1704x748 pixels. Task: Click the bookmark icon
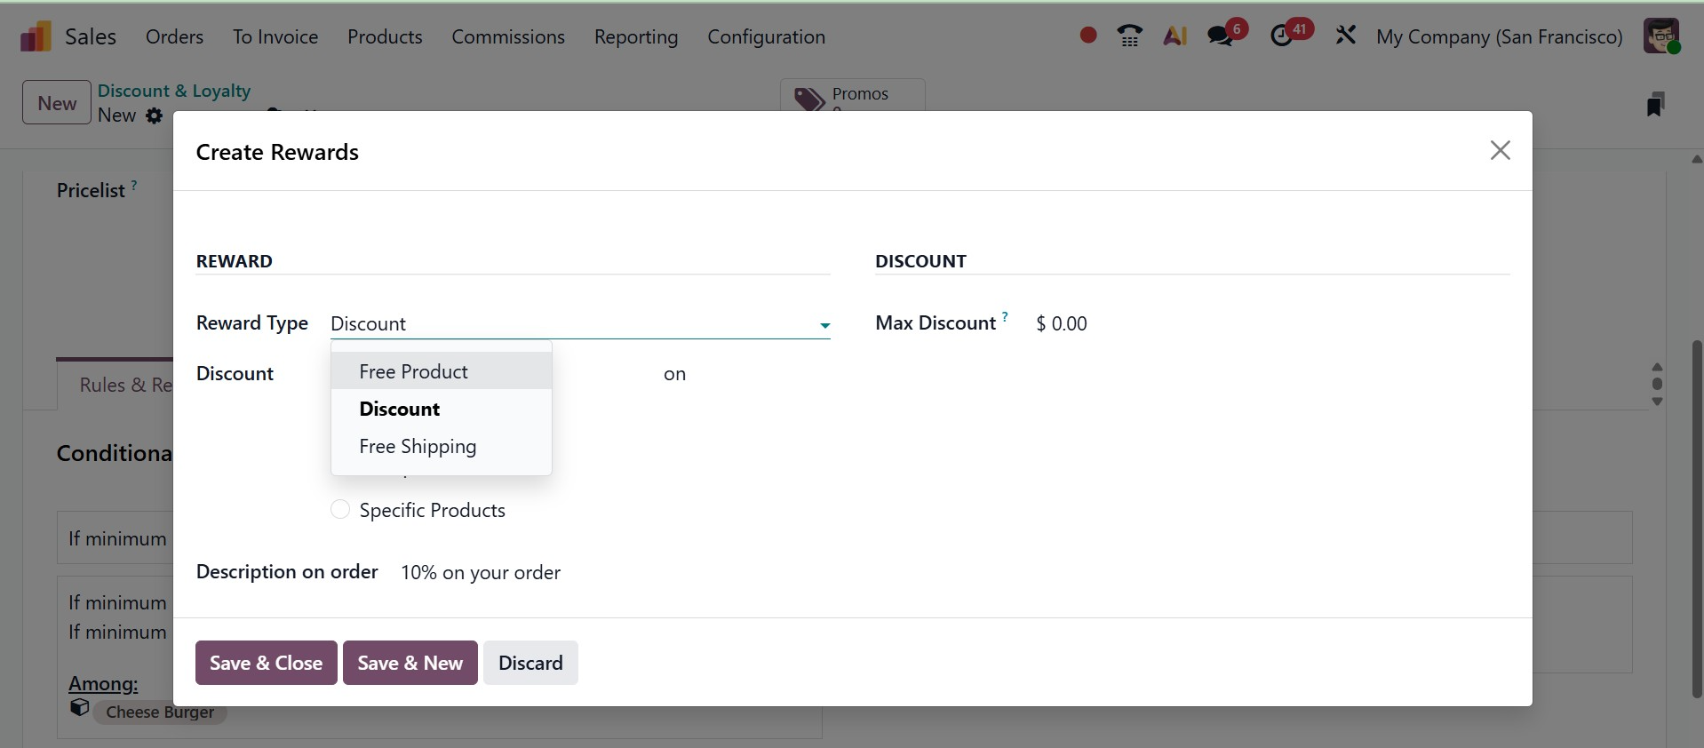coord(1655,104)
